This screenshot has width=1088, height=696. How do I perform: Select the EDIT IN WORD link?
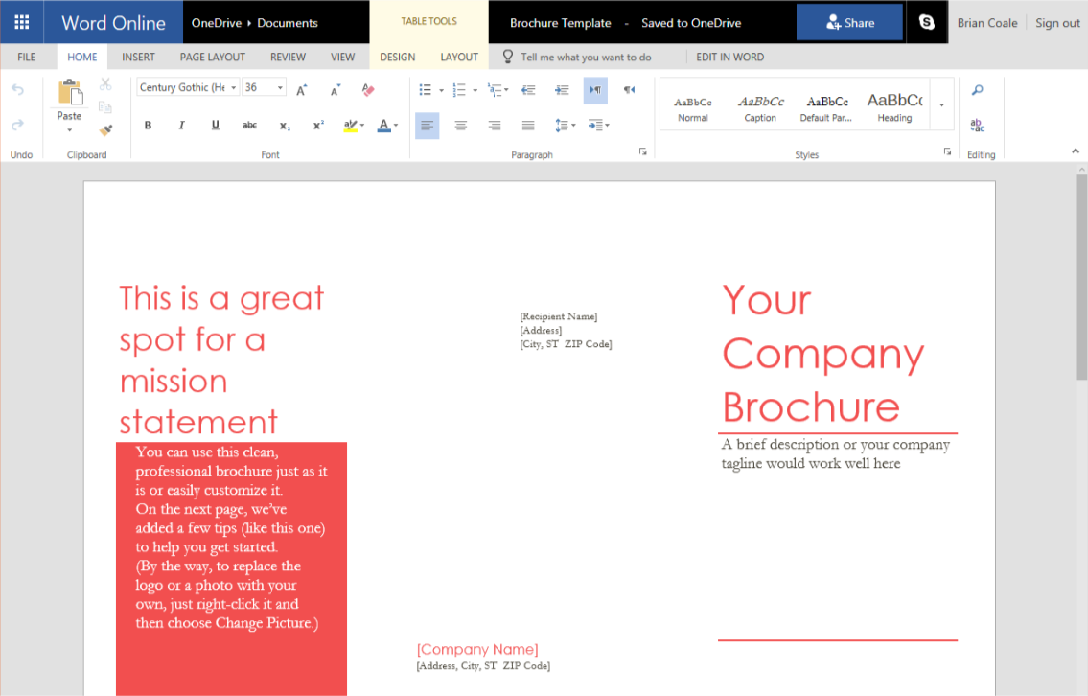730,57
